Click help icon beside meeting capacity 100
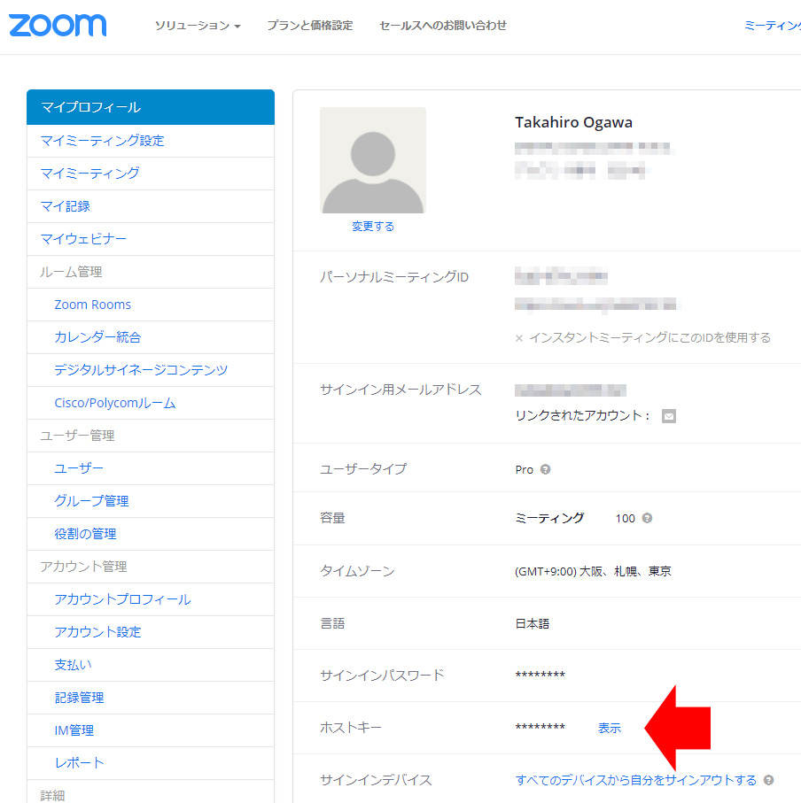 (x=647, y=518)
